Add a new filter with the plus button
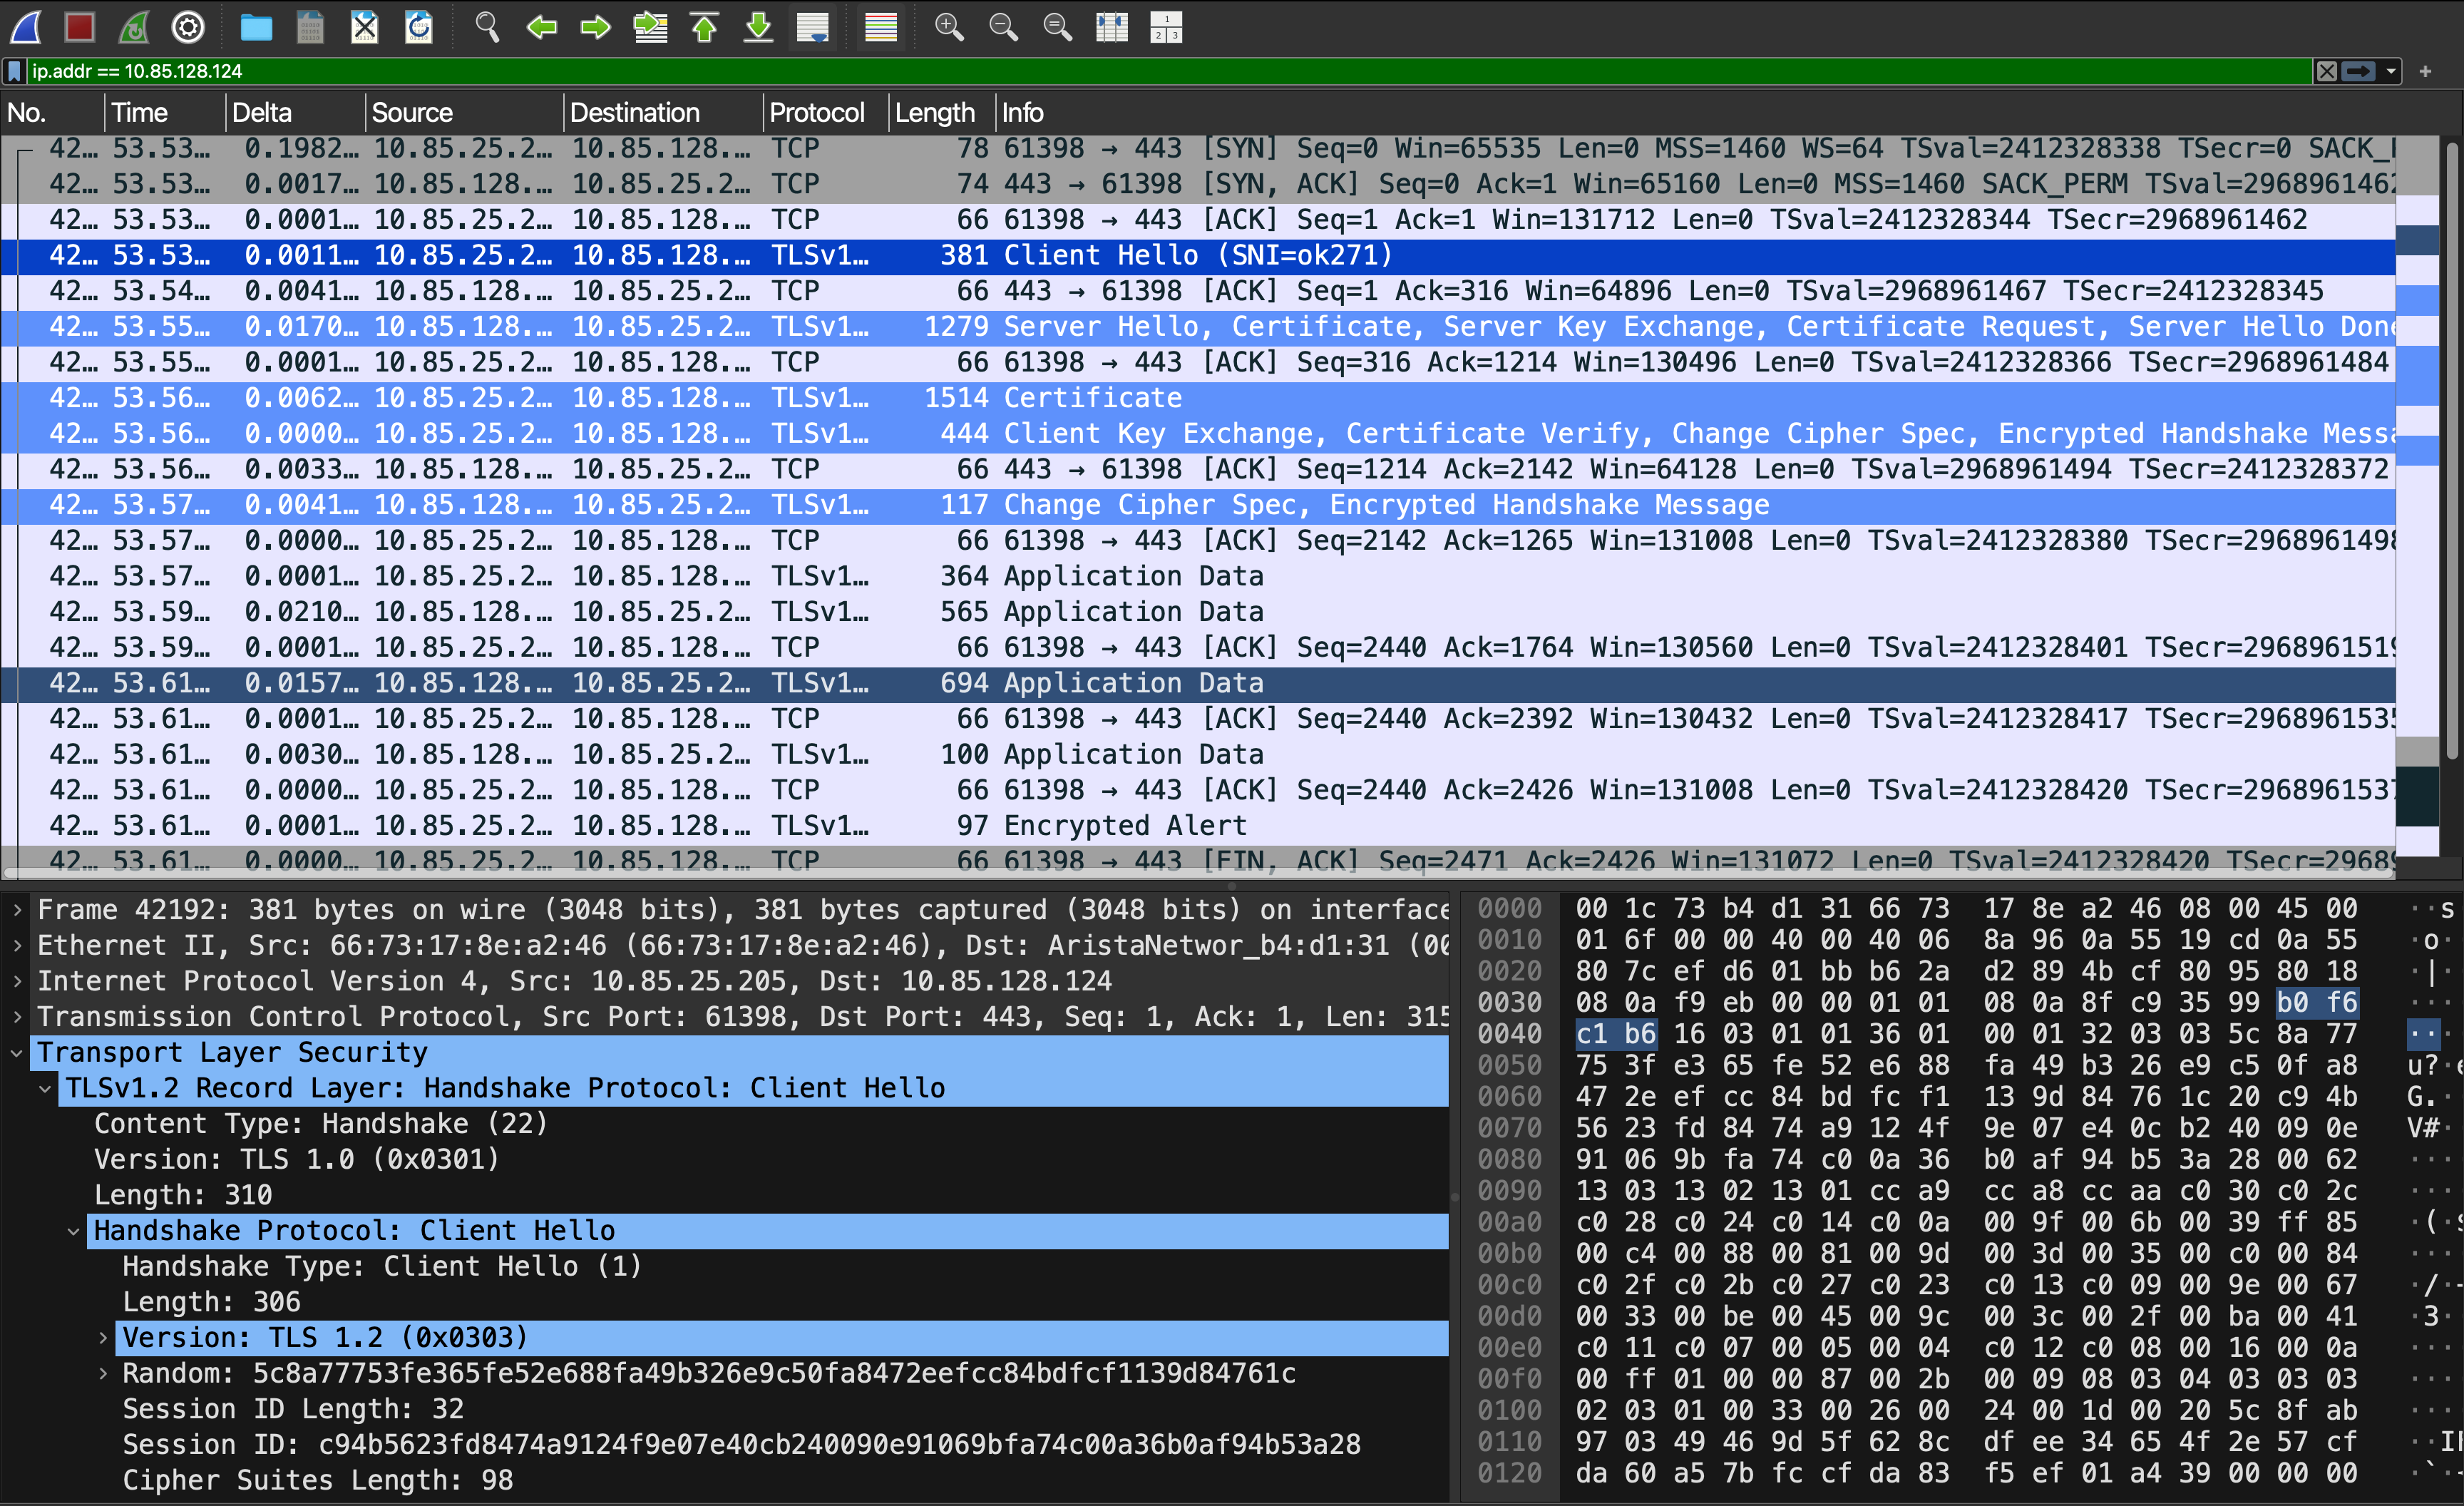The height and width of the screenshot is (1506, 2464). 2427,71
